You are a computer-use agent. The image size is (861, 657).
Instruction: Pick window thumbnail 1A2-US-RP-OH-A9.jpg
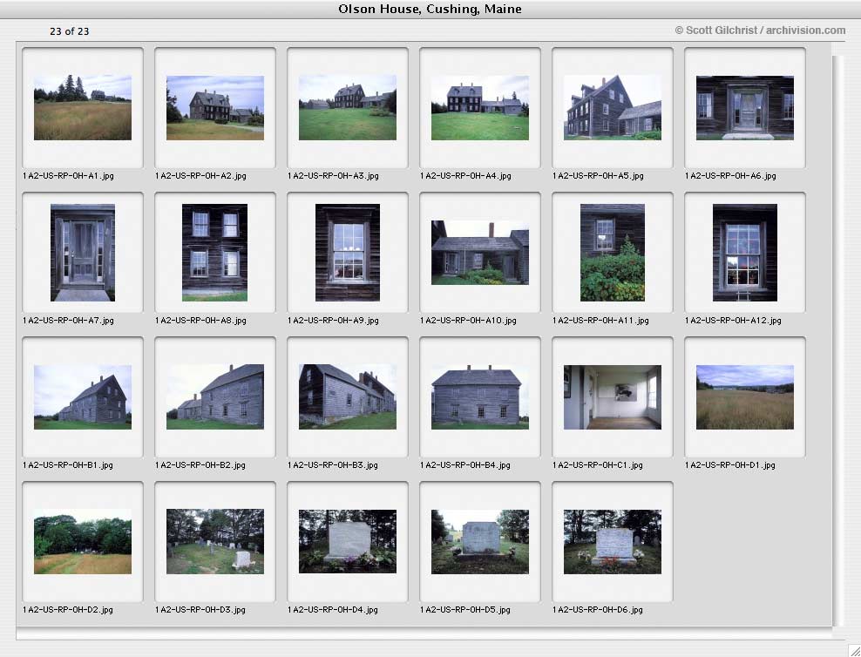coord(348,253)
